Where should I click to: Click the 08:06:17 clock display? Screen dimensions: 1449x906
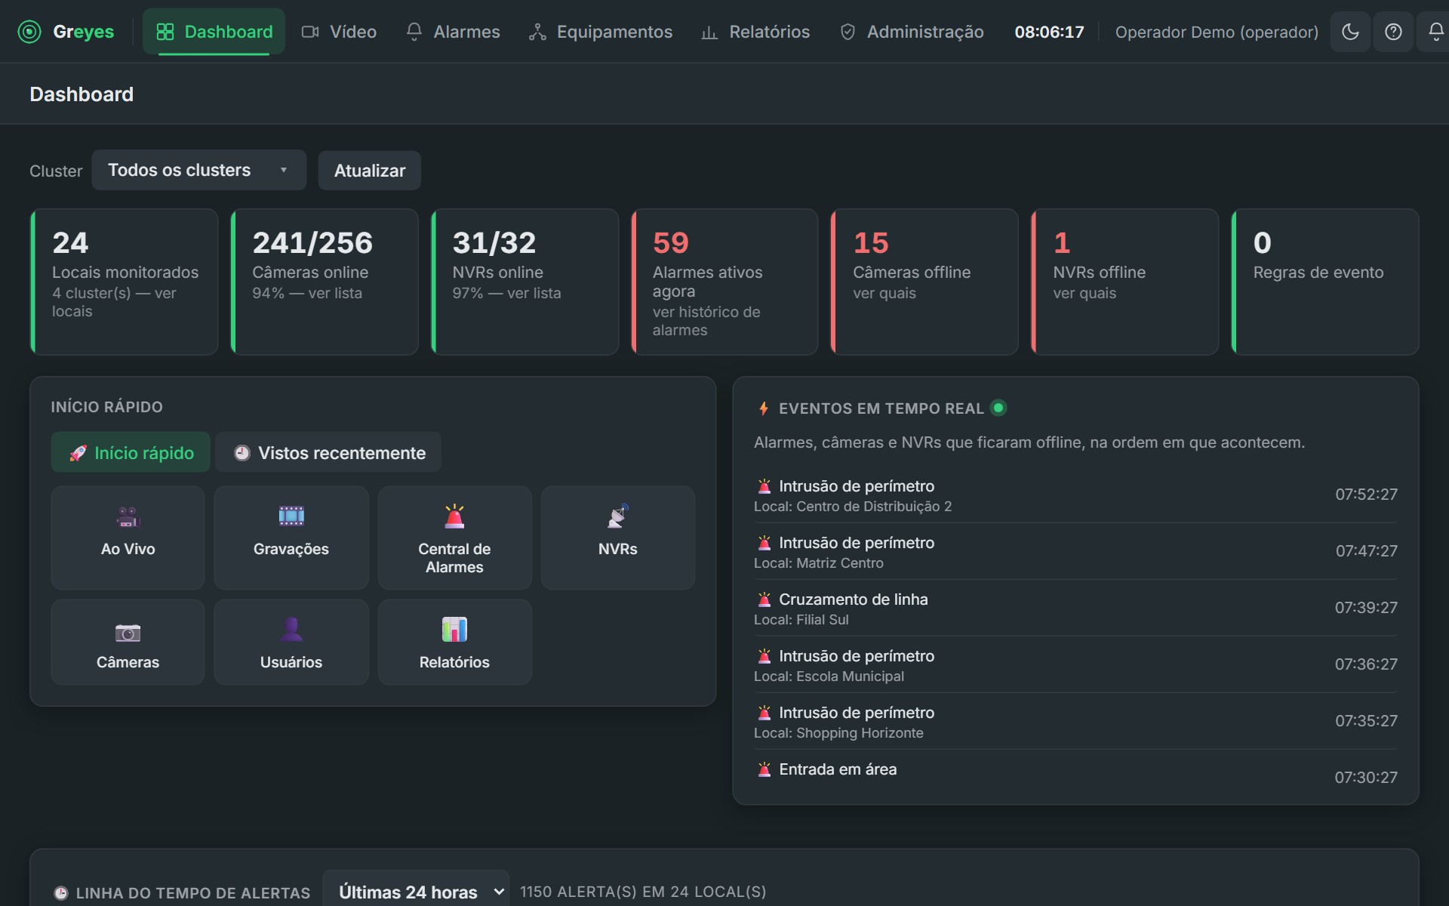coord(1049,32)
